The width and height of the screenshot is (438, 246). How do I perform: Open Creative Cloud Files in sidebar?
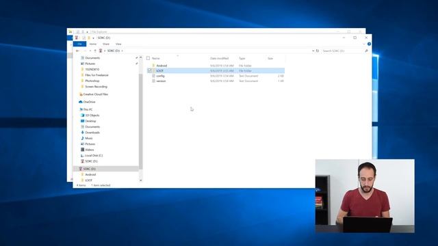tap(96, 94)
